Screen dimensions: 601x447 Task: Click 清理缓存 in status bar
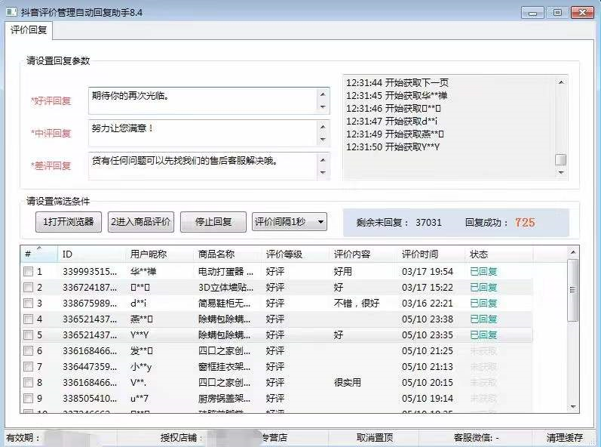point(565,438)
